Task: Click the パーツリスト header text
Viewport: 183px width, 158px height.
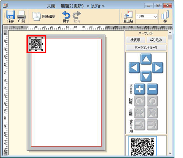Action: (x=146, y=33)
